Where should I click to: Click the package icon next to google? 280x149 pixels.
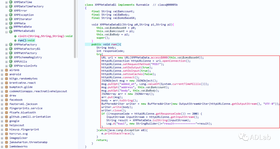point(6,121)
